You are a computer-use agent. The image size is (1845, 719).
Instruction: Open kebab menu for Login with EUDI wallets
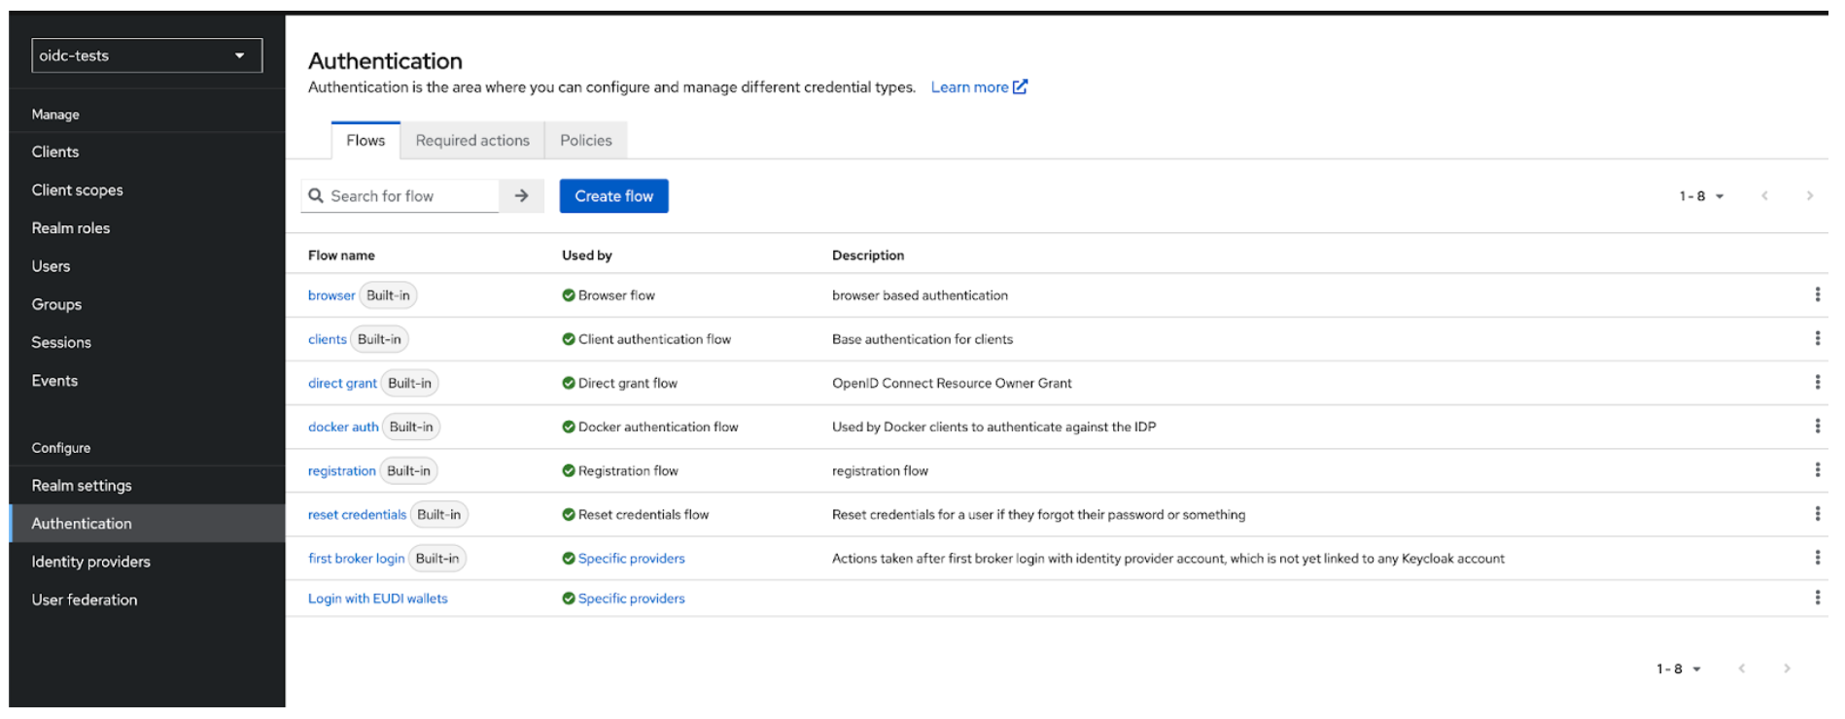pos(1816,598)
